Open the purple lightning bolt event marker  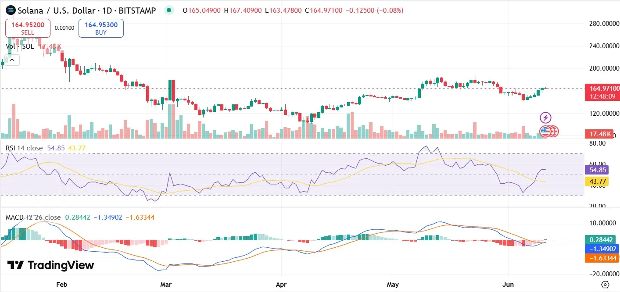(545, 118)
